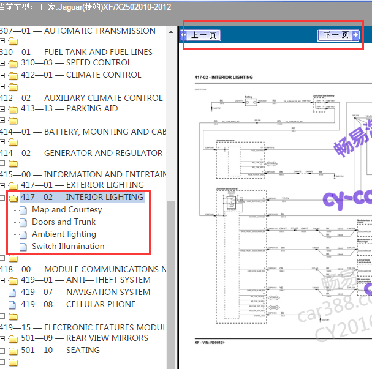Expand the 419—01 ANTI—THEFT SYSTEM node
The height and width of the screenshot is (369, 372).
(2, 280)
